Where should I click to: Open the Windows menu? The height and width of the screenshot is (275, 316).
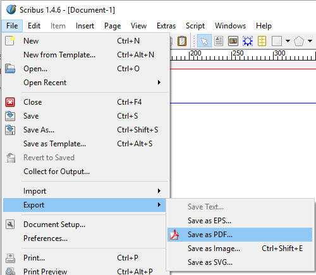(230, 26)
